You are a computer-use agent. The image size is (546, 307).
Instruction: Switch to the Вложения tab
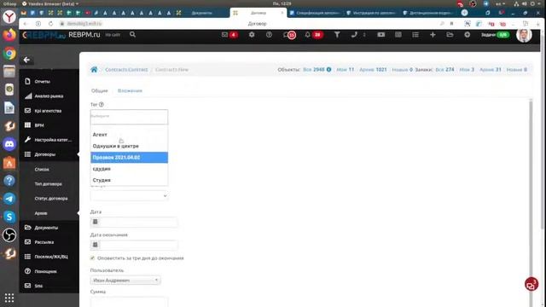click(x=130, y=90)
